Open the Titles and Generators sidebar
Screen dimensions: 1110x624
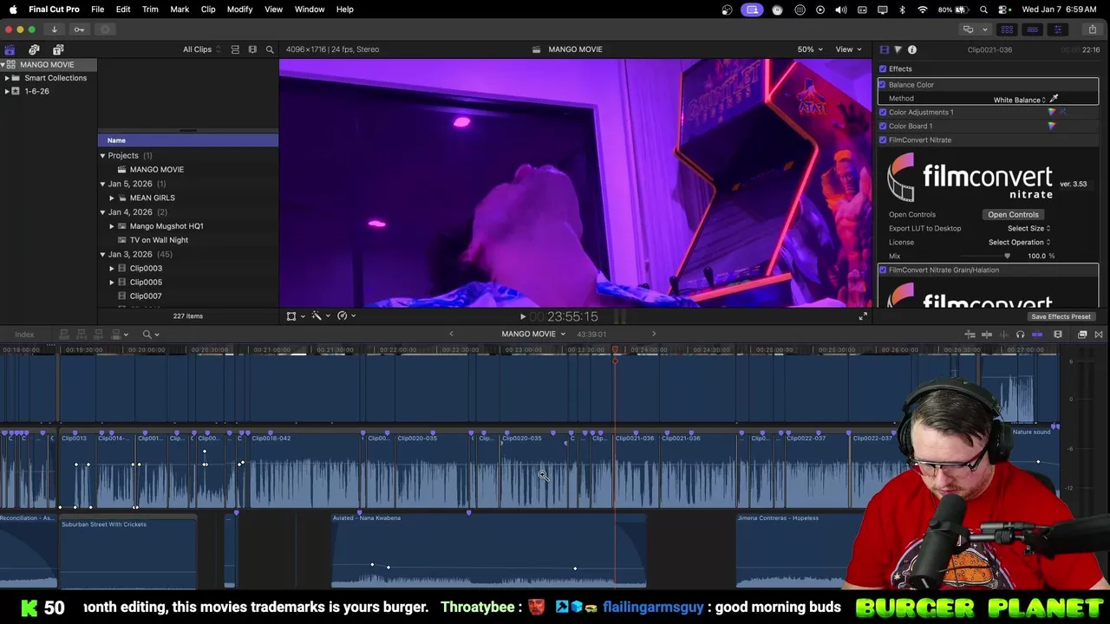pos(58,49)
